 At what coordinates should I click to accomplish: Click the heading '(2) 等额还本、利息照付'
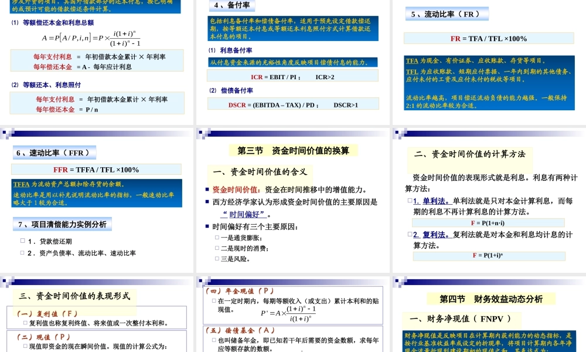(46, 85)
